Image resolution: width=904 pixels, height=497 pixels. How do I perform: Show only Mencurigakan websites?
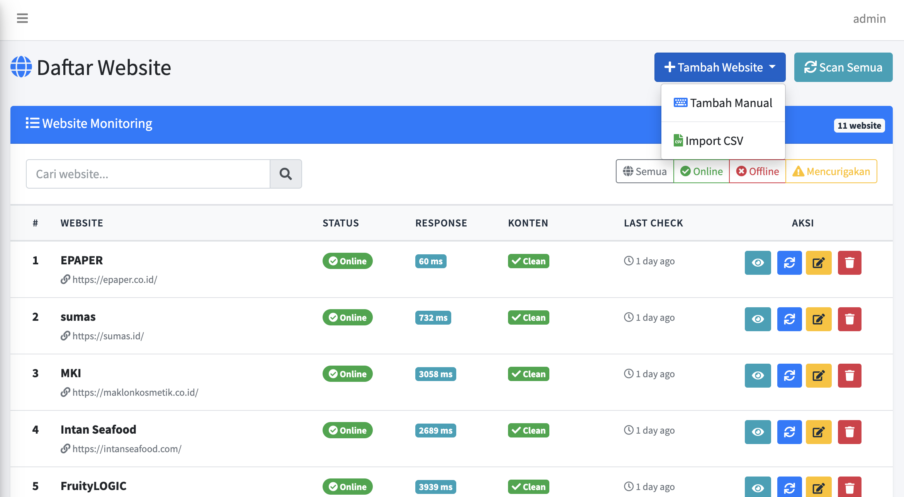[831, 171]
